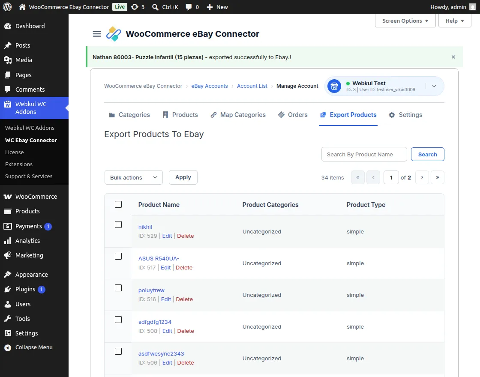The height and width of the screenshot is (377, 480).
Task: Click Edit for asdfwesync2343
Action: click(167, 362)
